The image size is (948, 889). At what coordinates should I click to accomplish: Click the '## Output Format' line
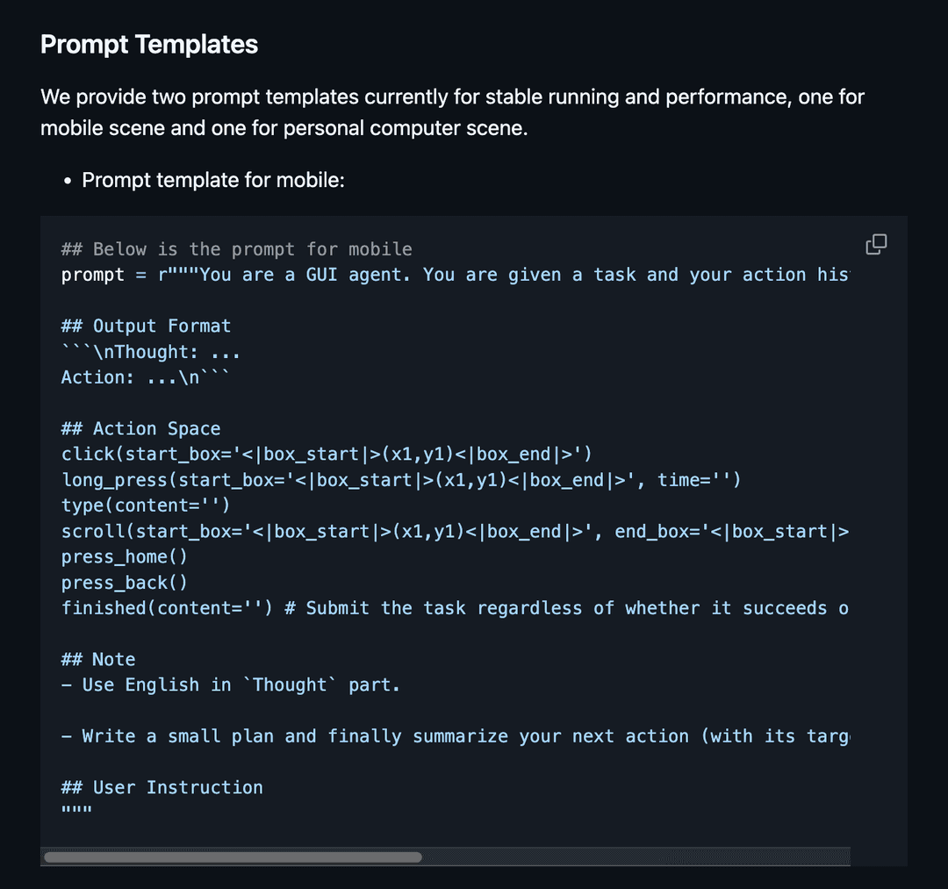coord(146,326)
